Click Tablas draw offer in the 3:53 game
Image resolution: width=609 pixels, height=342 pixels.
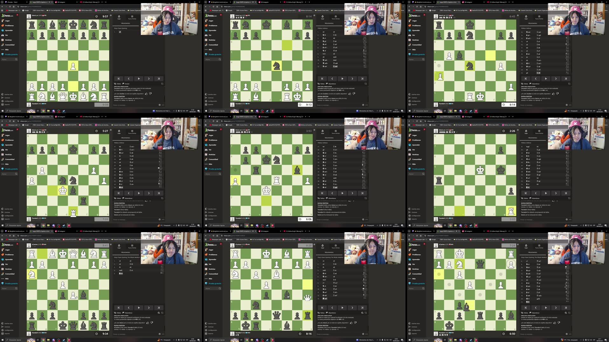point(321,198)
